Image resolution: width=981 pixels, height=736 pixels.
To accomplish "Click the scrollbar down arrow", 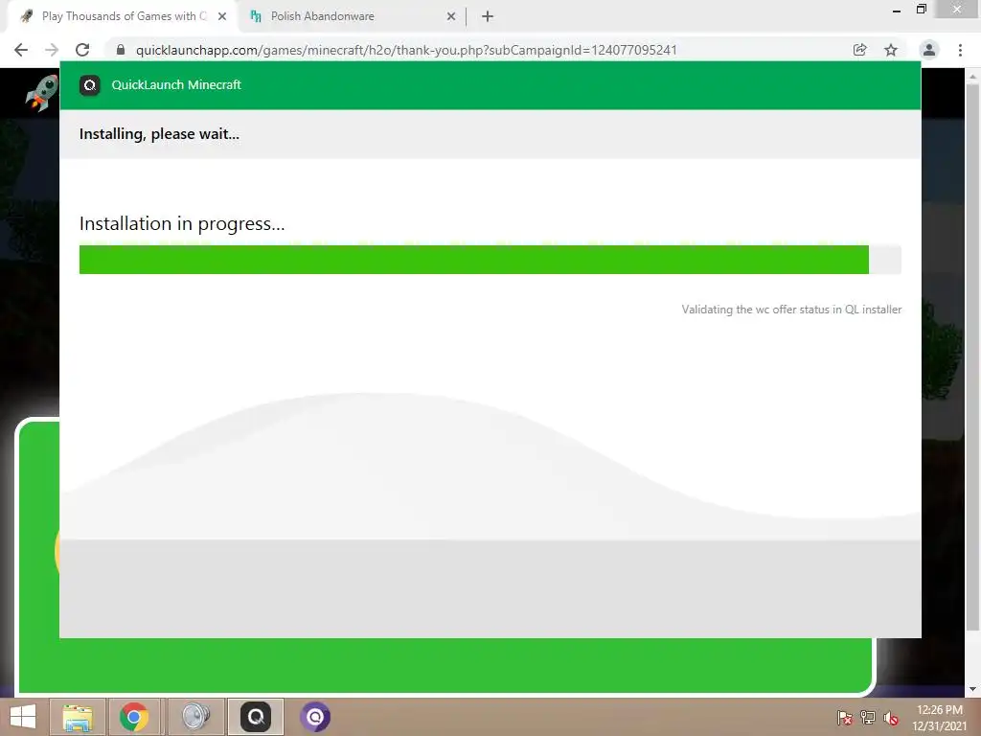I will point(972,689).
